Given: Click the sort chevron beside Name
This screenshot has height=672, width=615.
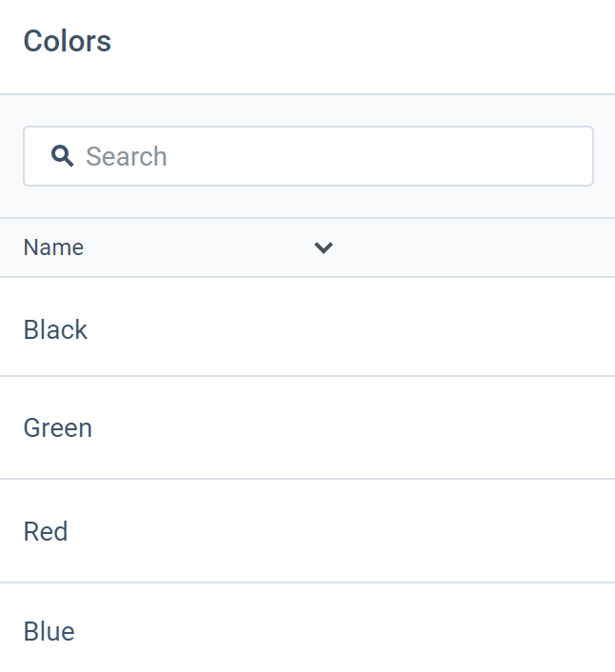Looking at the screenshot, I should (x=324, y=248).
